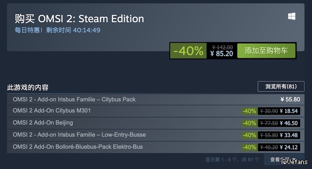Click the ¥ 33.48 Low-Entry-Busse price

[x=289, y=135]
